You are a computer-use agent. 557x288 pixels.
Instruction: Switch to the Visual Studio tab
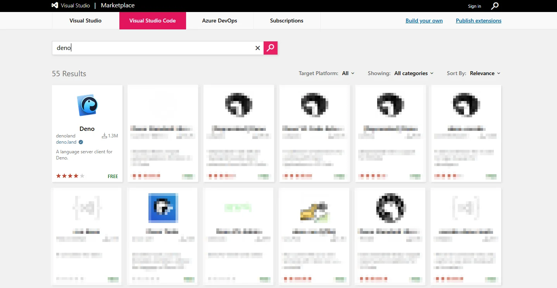pos(85,21)
